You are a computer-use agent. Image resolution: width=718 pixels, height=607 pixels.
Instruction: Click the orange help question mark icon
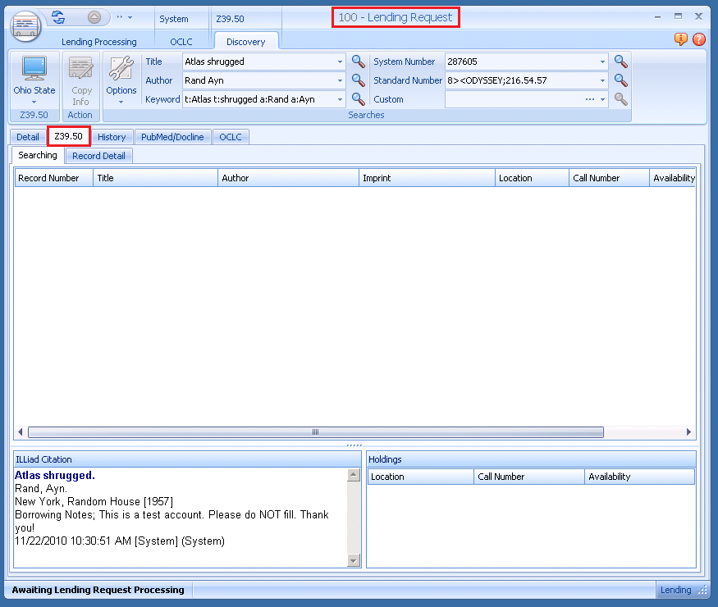699,39
